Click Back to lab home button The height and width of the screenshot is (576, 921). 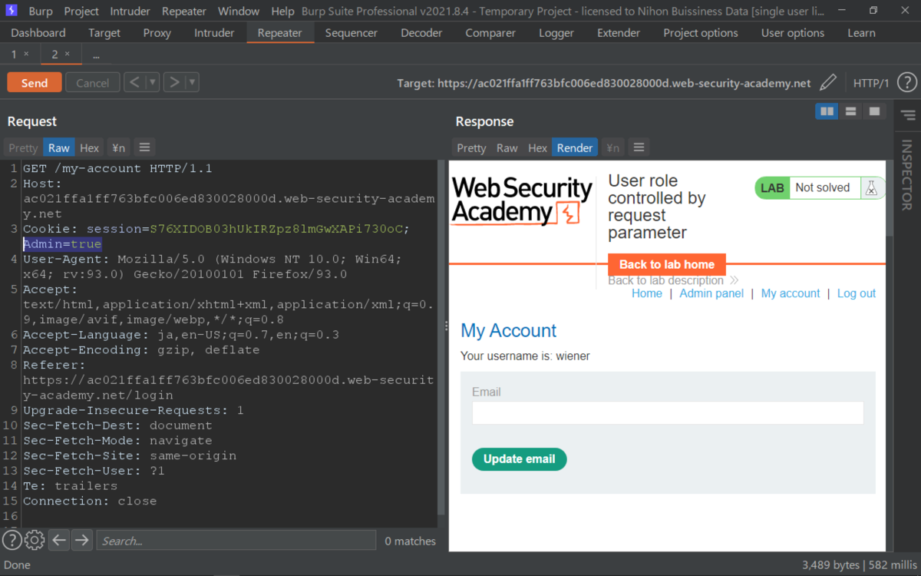coord(667,264)
